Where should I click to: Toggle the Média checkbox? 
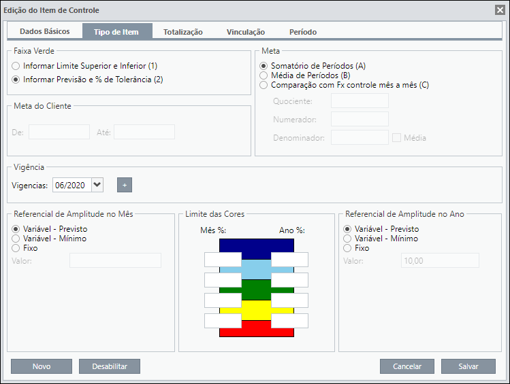coord(396,138)
